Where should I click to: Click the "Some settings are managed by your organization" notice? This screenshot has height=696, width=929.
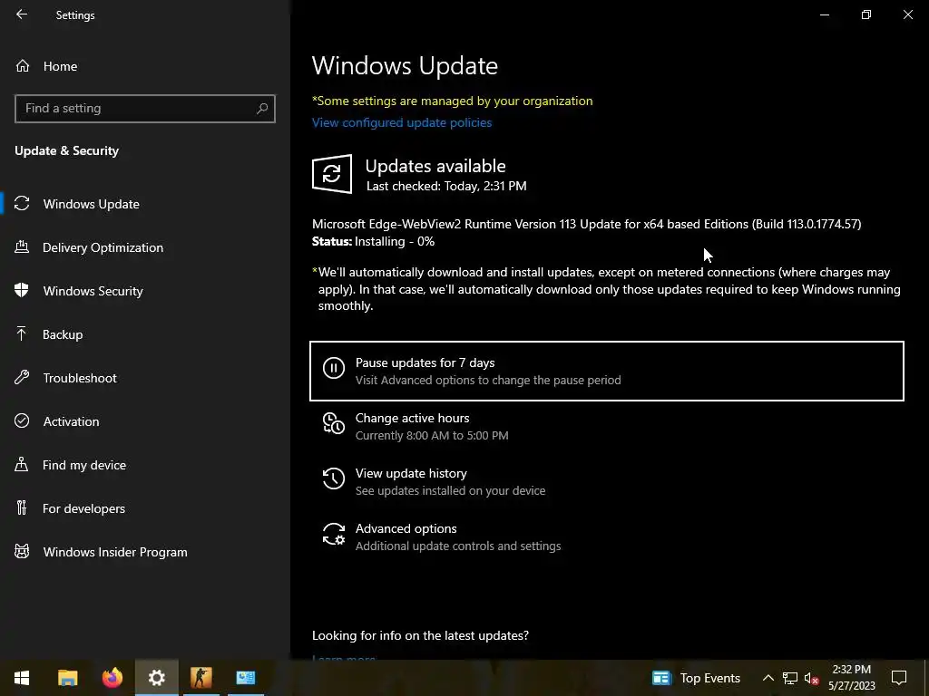tap(452, 101)
